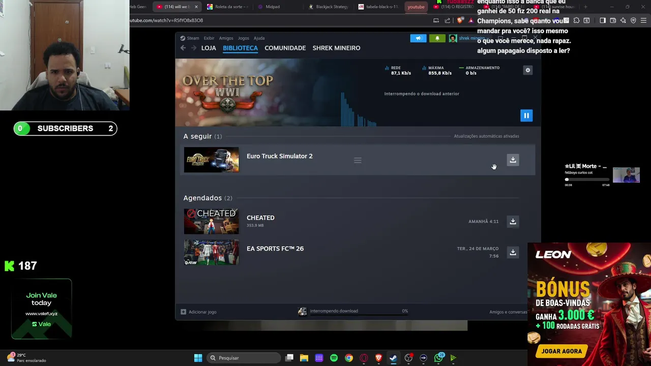Image resolution: width=651 pixels, height=366 pixels.
Task: Switch to the Roleta da sorte browser tab
Action: [227, 7]
